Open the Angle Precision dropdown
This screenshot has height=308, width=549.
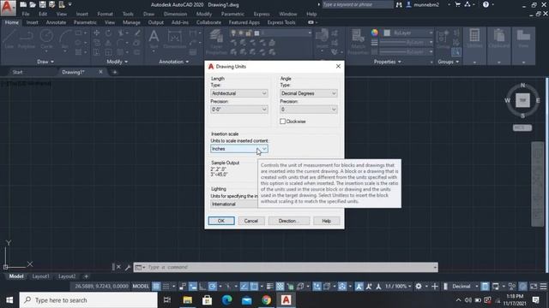tap(309, 110)
